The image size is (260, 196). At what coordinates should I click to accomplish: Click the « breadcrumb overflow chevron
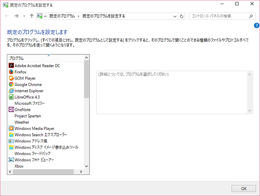coord(45,16)
